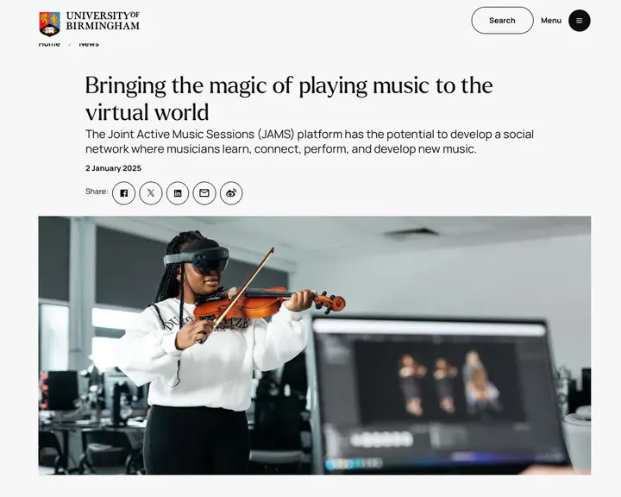Go to Home breadcrumb

pos(49,44)
